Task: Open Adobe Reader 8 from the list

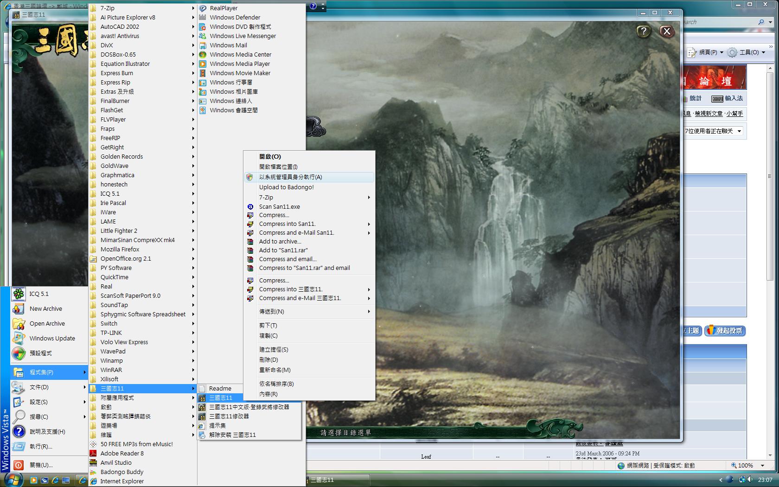Action: [x=121, y=453]
